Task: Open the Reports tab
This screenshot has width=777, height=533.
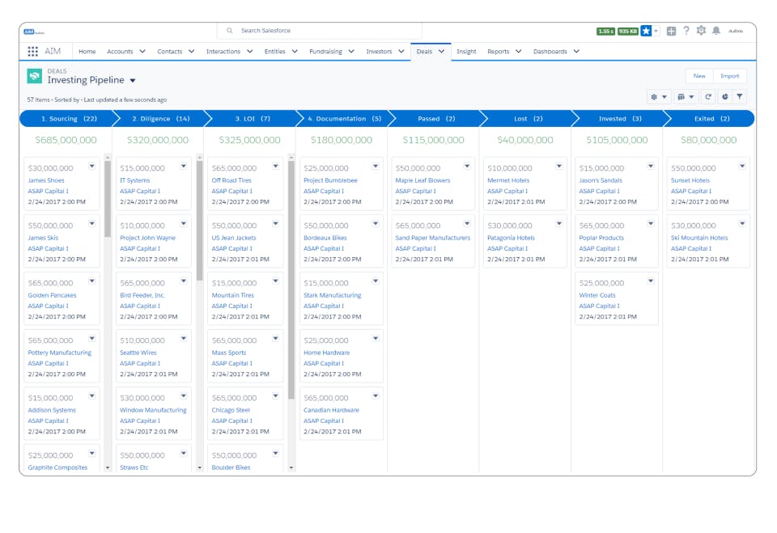Action: point(499,51)
